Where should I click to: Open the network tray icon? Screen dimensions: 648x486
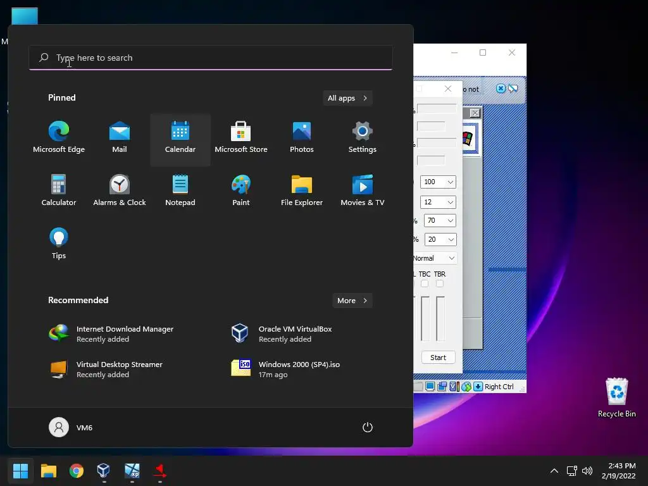572,471
